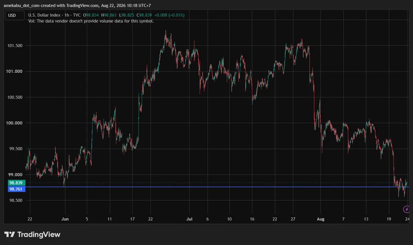Click the 11 date label on time axis
Viewport: 413px width, 245px height.
pyautogui.click(x=109, y=219)
